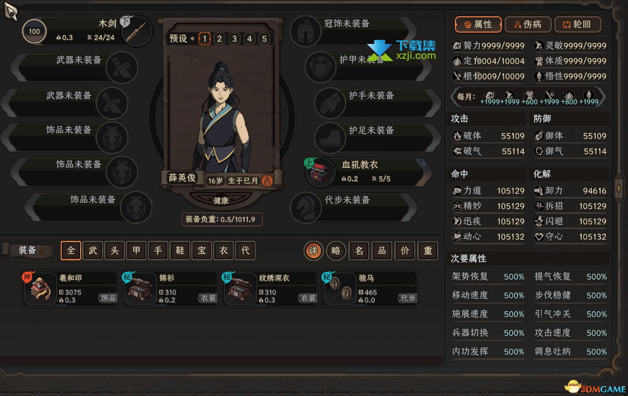
Task: Sort items by 价 price
Action: (405, 251)
